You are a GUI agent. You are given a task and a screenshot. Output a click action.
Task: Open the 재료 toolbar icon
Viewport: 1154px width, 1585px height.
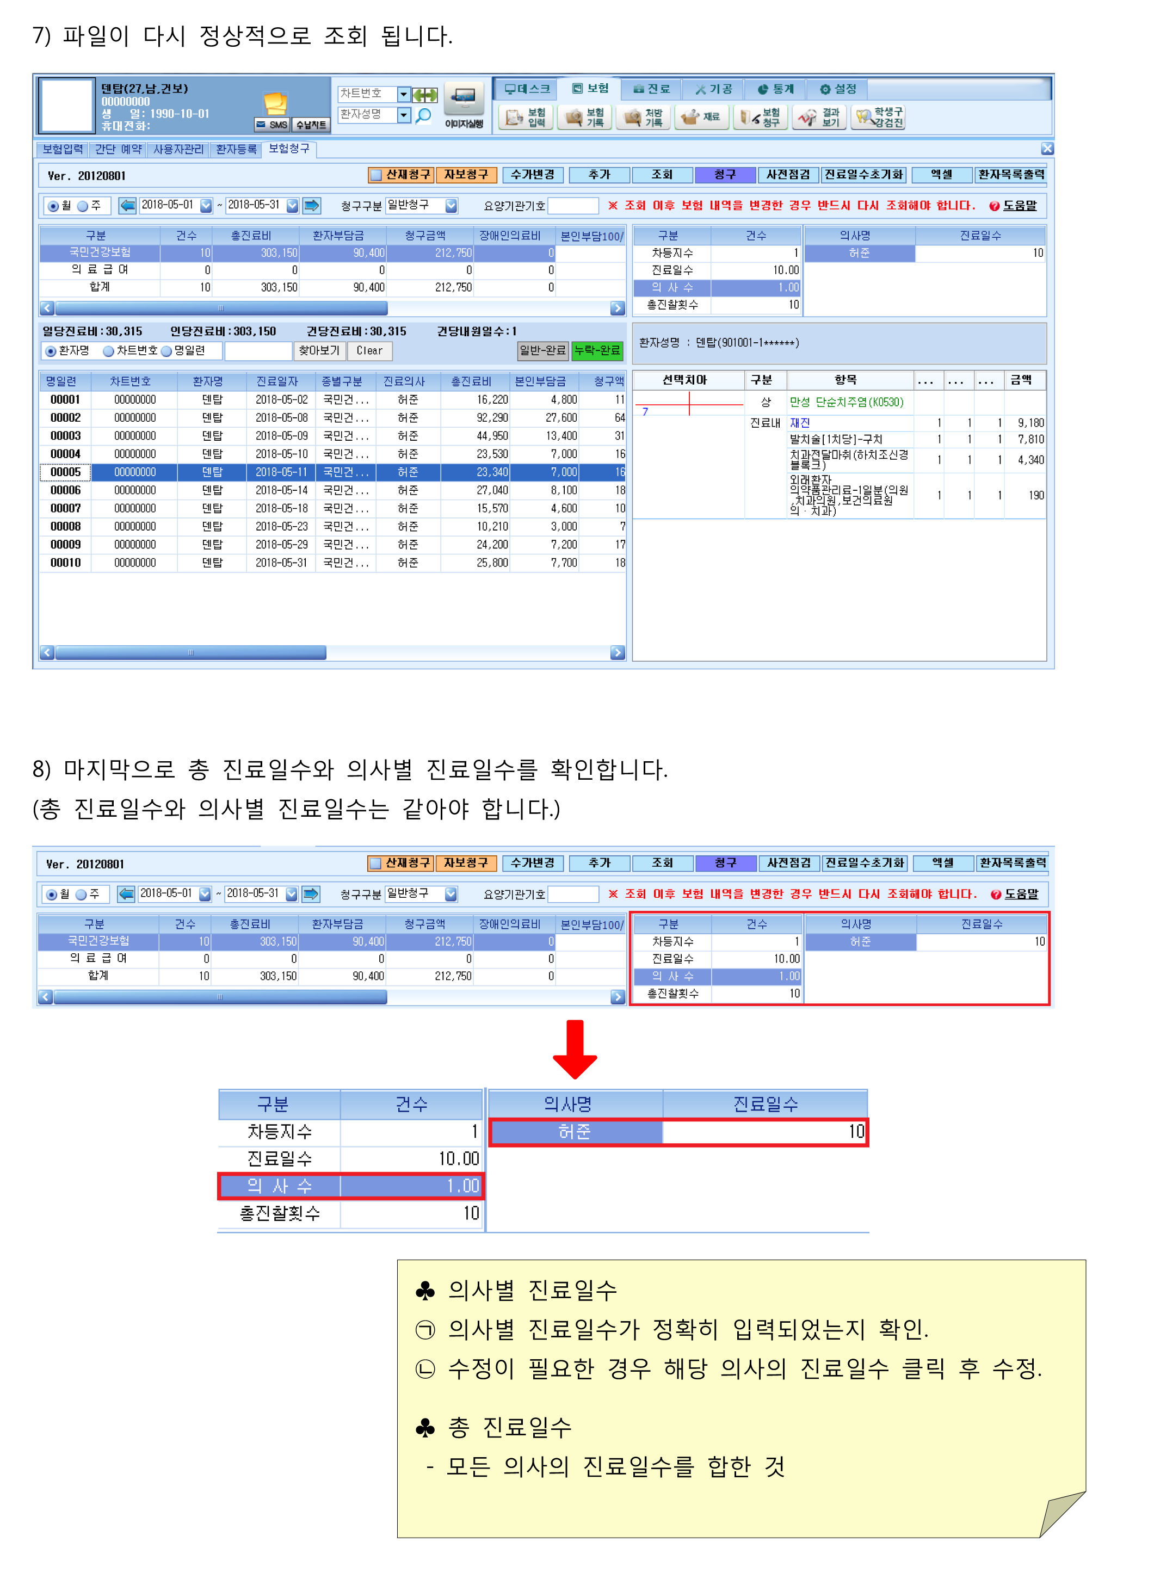(x=702, y=116)
